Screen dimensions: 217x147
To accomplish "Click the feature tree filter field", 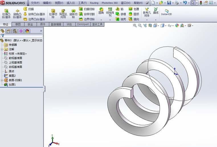I will coord(22,36).
